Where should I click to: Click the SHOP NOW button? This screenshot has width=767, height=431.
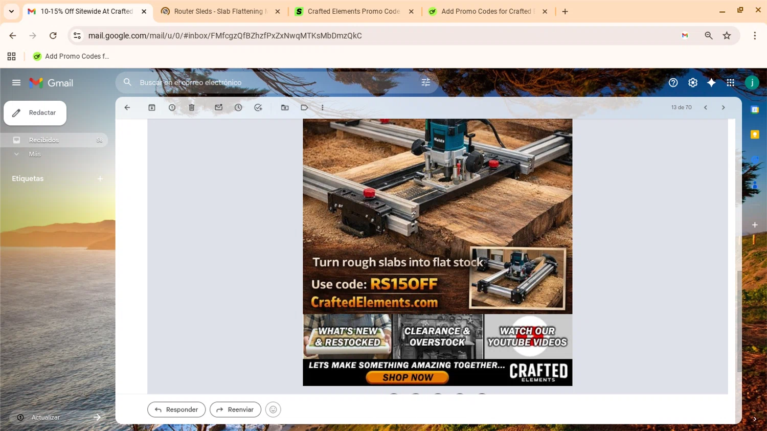click(x=408, y=377)
